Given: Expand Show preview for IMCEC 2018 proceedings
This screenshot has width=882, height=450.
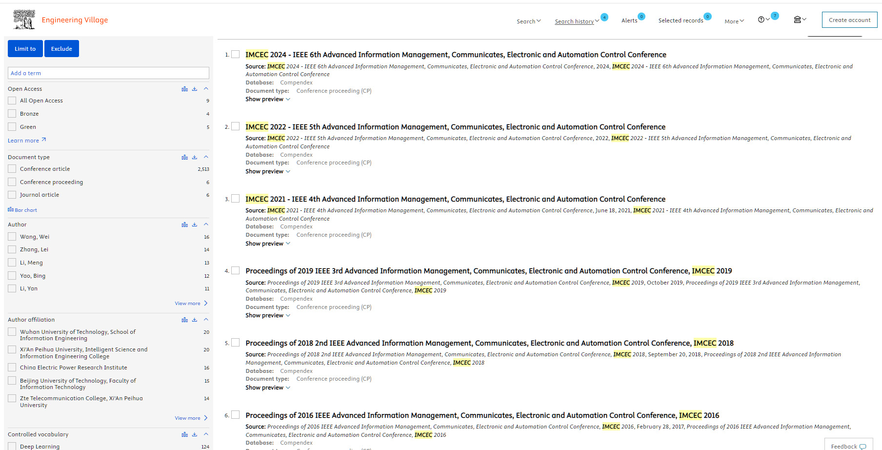Looking at the screenshot, I should (x=268, y=388).
